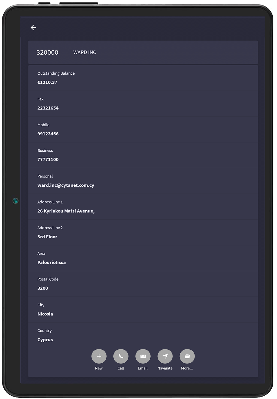
Task: Select Address Line 1 Kyriakou Matsi Avenue
Action: [66, 211]
